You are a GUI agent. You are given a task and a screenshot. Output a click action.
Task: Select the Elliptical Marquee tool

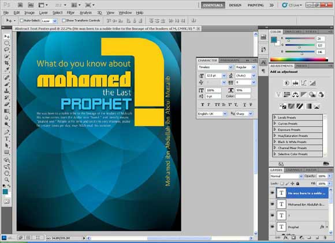6,43
